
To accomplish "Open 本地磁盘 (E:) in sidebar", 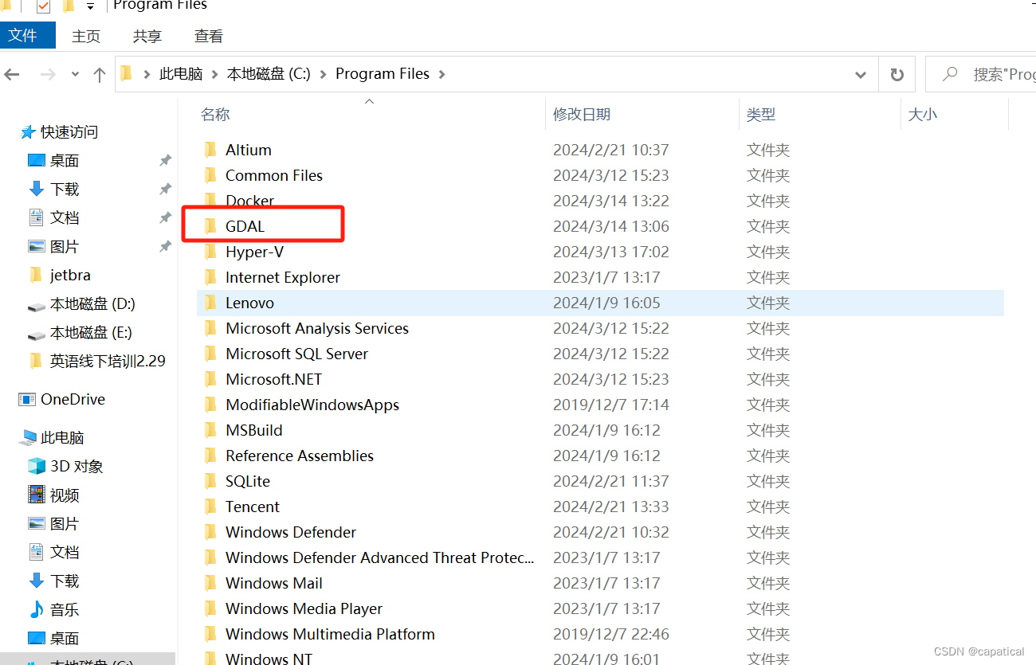I will pos(91,333).
